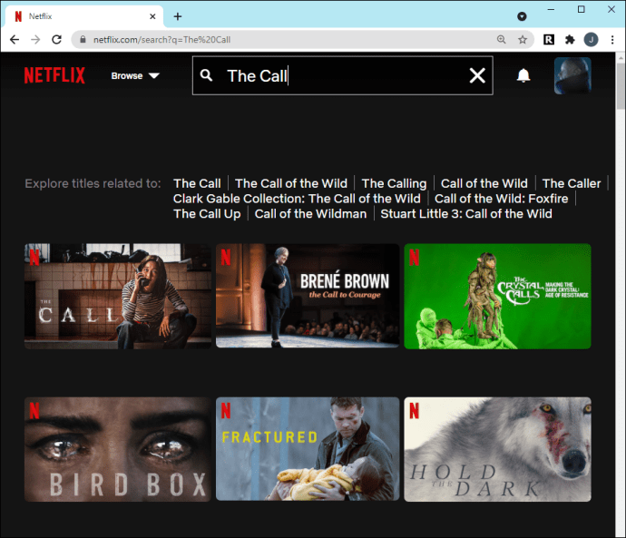Click the search magnifier icon in Netflix
This screenshot has width=626, height=538.
pos(206,75)
